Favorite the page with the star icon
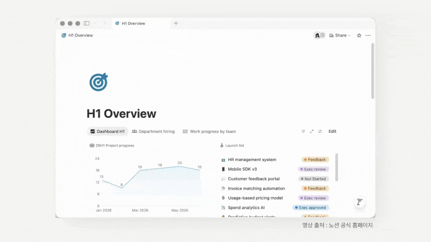This screenshot has height=242, width=431. point(359,35)
